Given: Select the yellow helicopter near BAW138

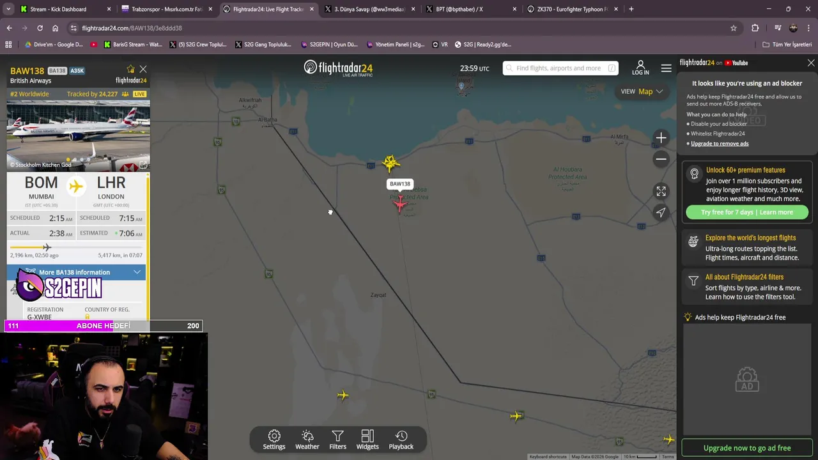Looking at the screenshot, I should [x=390, y=164].
